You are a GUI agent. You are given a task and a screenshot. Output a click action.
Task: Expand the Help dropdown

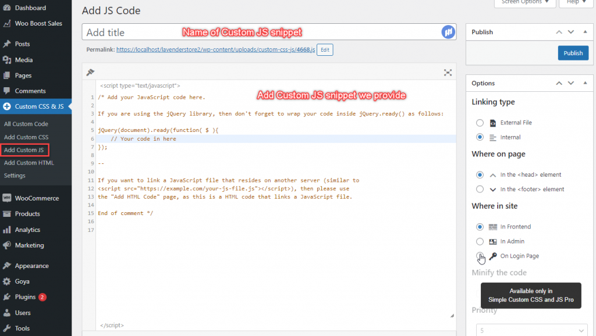point(575,3)
